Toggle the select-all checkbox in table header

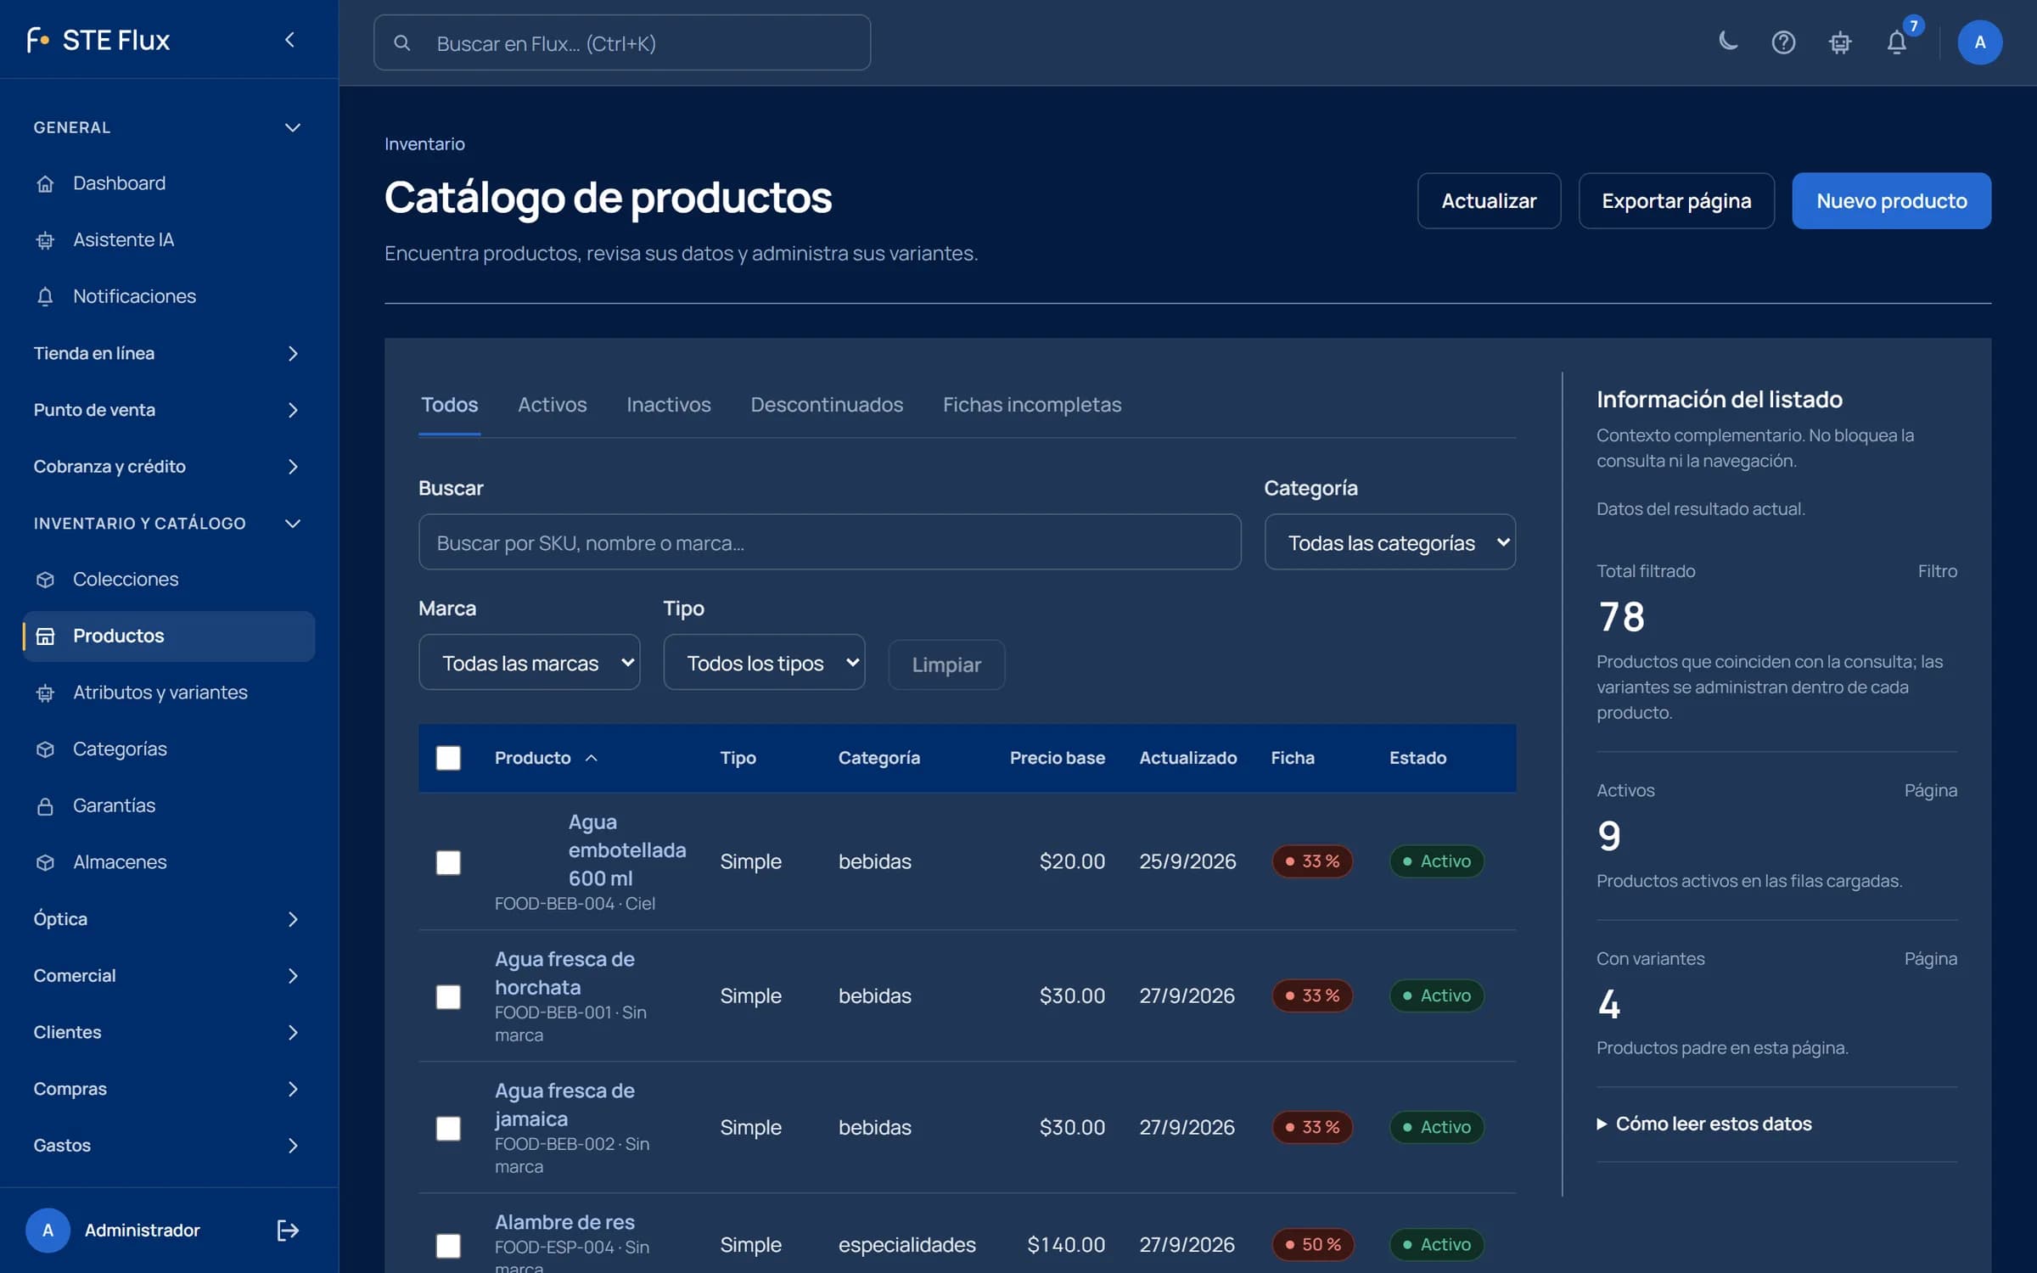(x=448, y=758)
